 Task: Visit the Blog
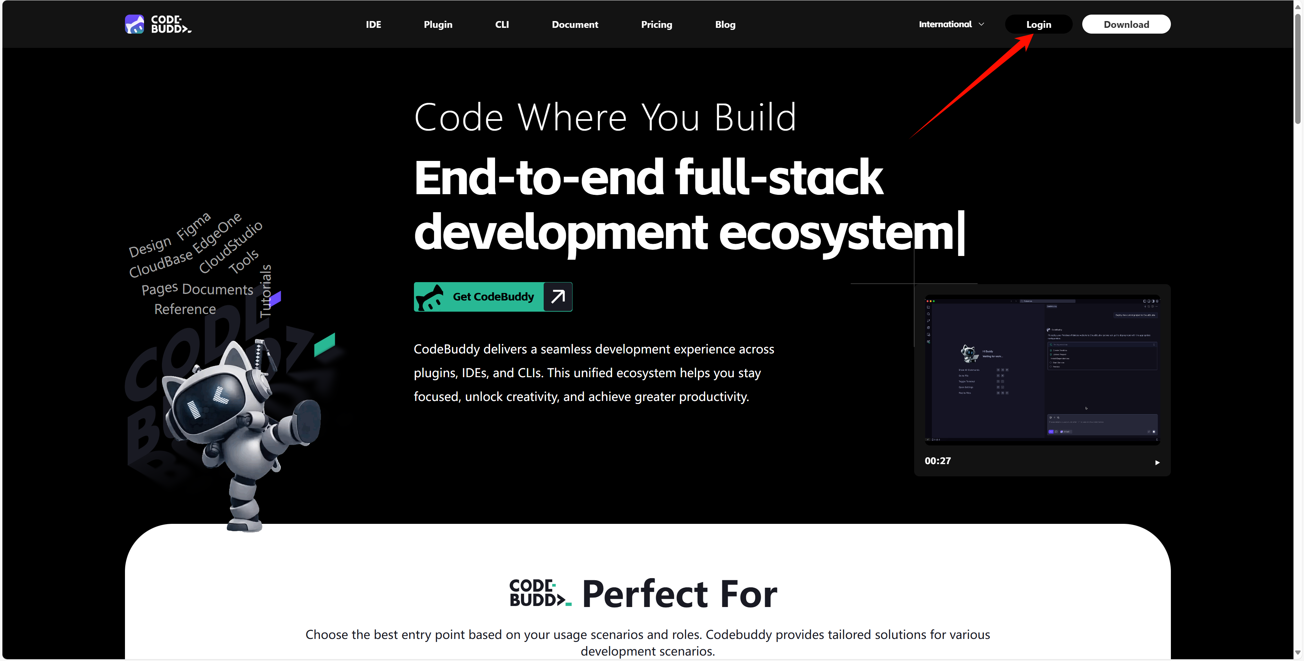tap(725, 24)
